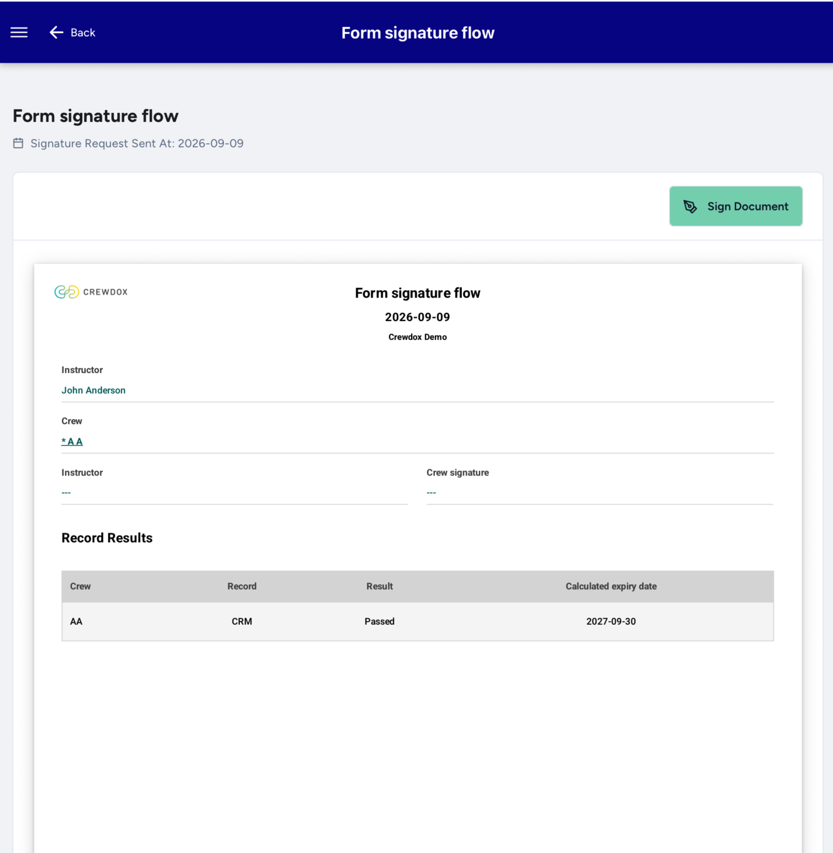Click the CRM record cell
833x853 pixels.
point(242,621)
